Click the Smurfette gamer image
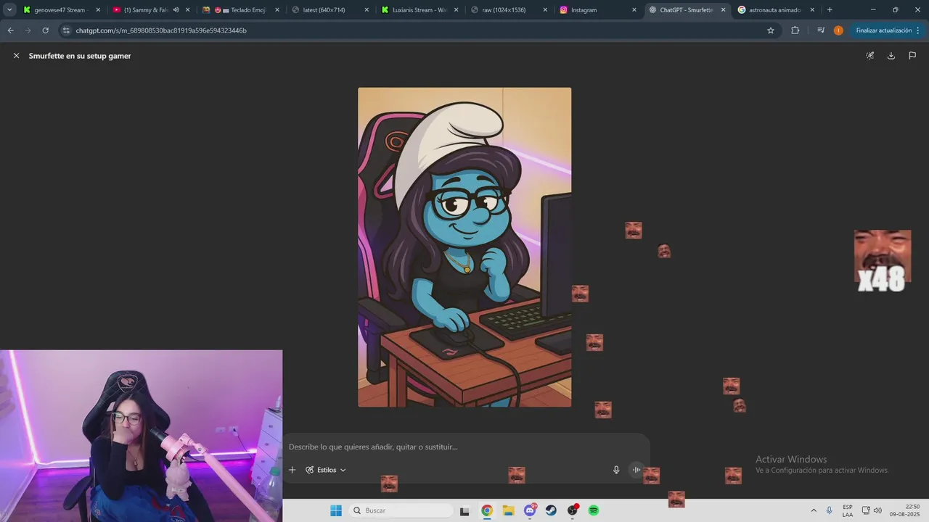 click(464, 247)
